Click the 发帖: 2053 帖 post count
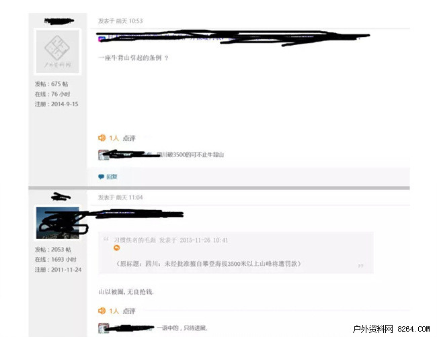This screenshot has height=337, width=437. coord(53,249)
